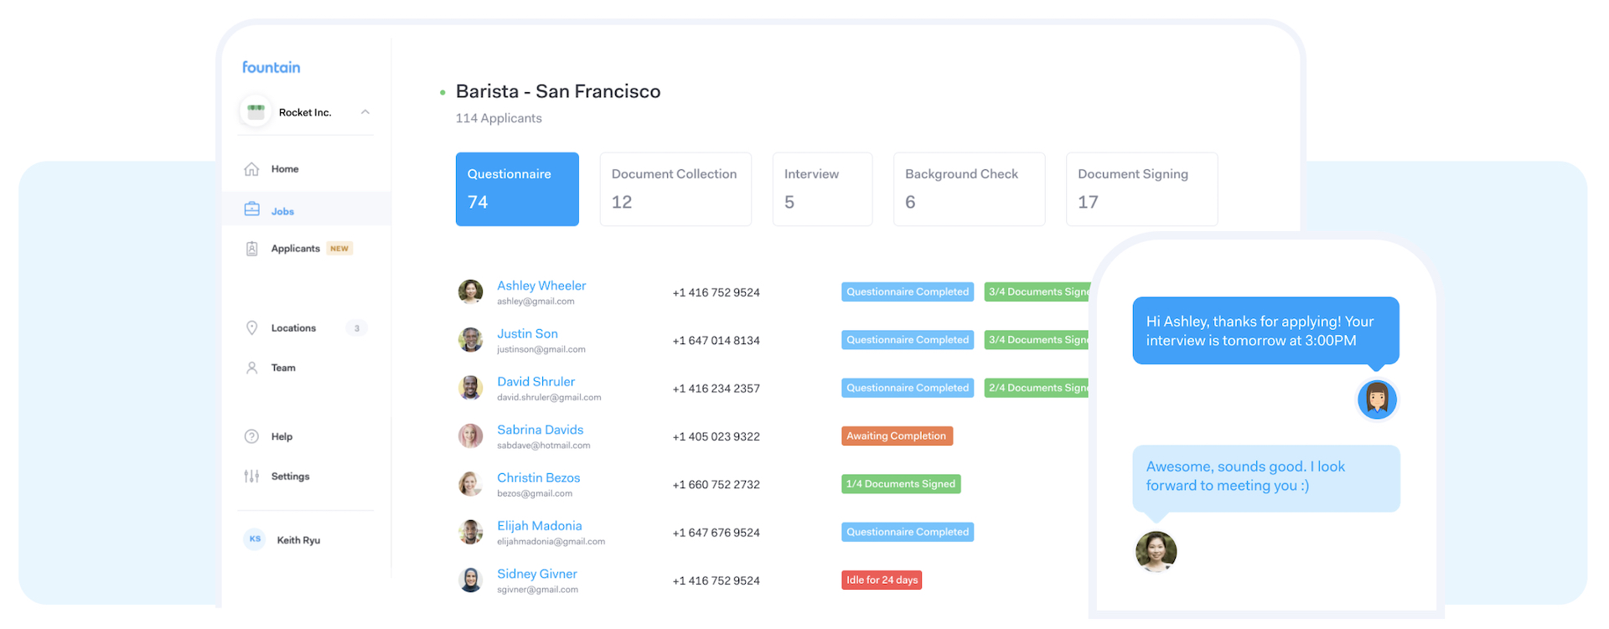This screenshot has height=629, width=1609.
Task: Click Elijah Madonia's avatar photo
Action: 471,533
